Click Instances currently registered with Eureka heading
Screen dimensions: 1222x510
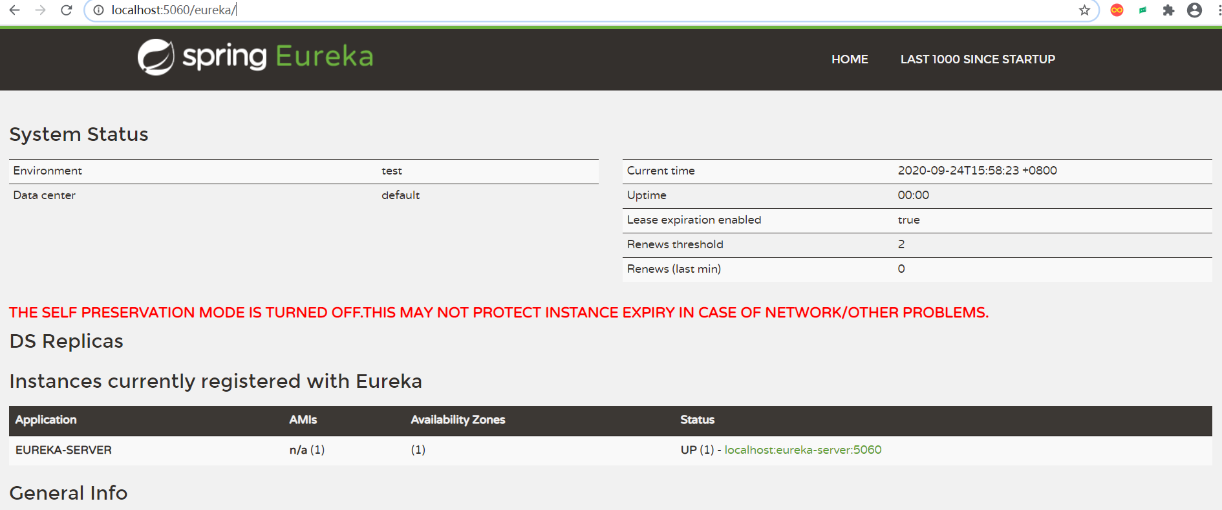point(215,381)
